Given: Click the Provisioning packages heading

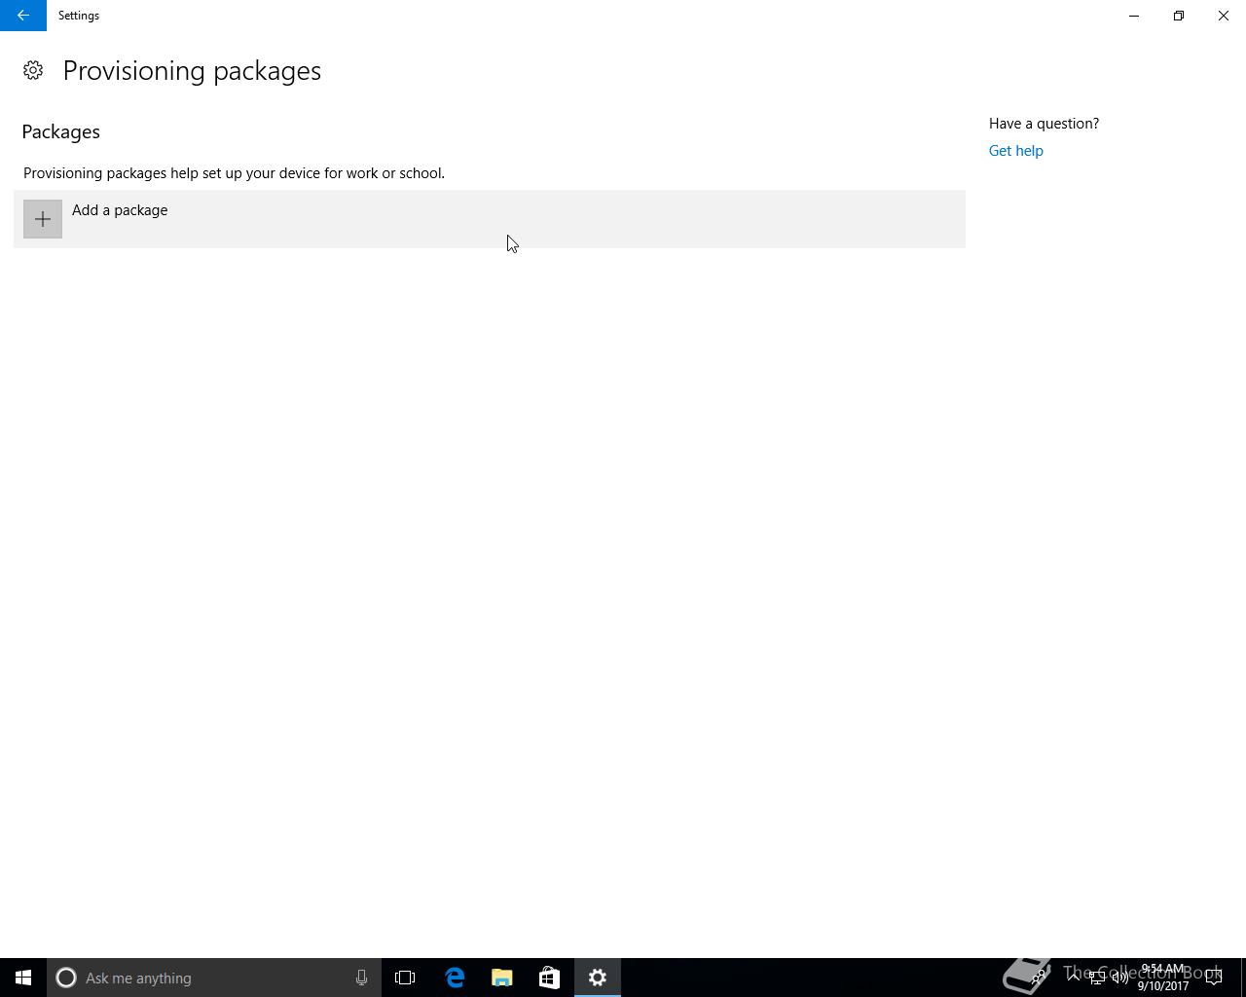Looking at the screenshot, I should [x=192, y=71].
